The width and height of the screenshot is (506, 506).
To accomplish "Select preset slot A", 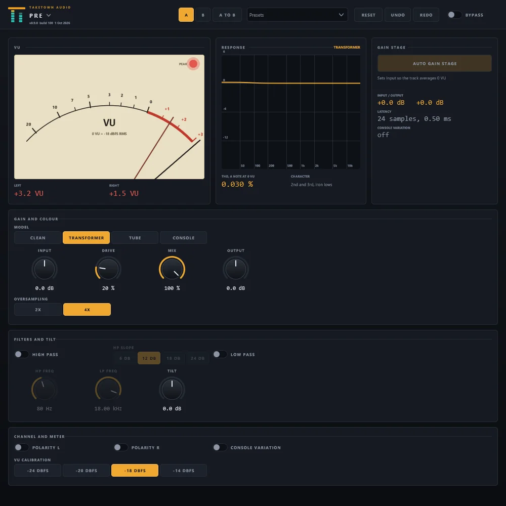I will [x=186, y=15].
